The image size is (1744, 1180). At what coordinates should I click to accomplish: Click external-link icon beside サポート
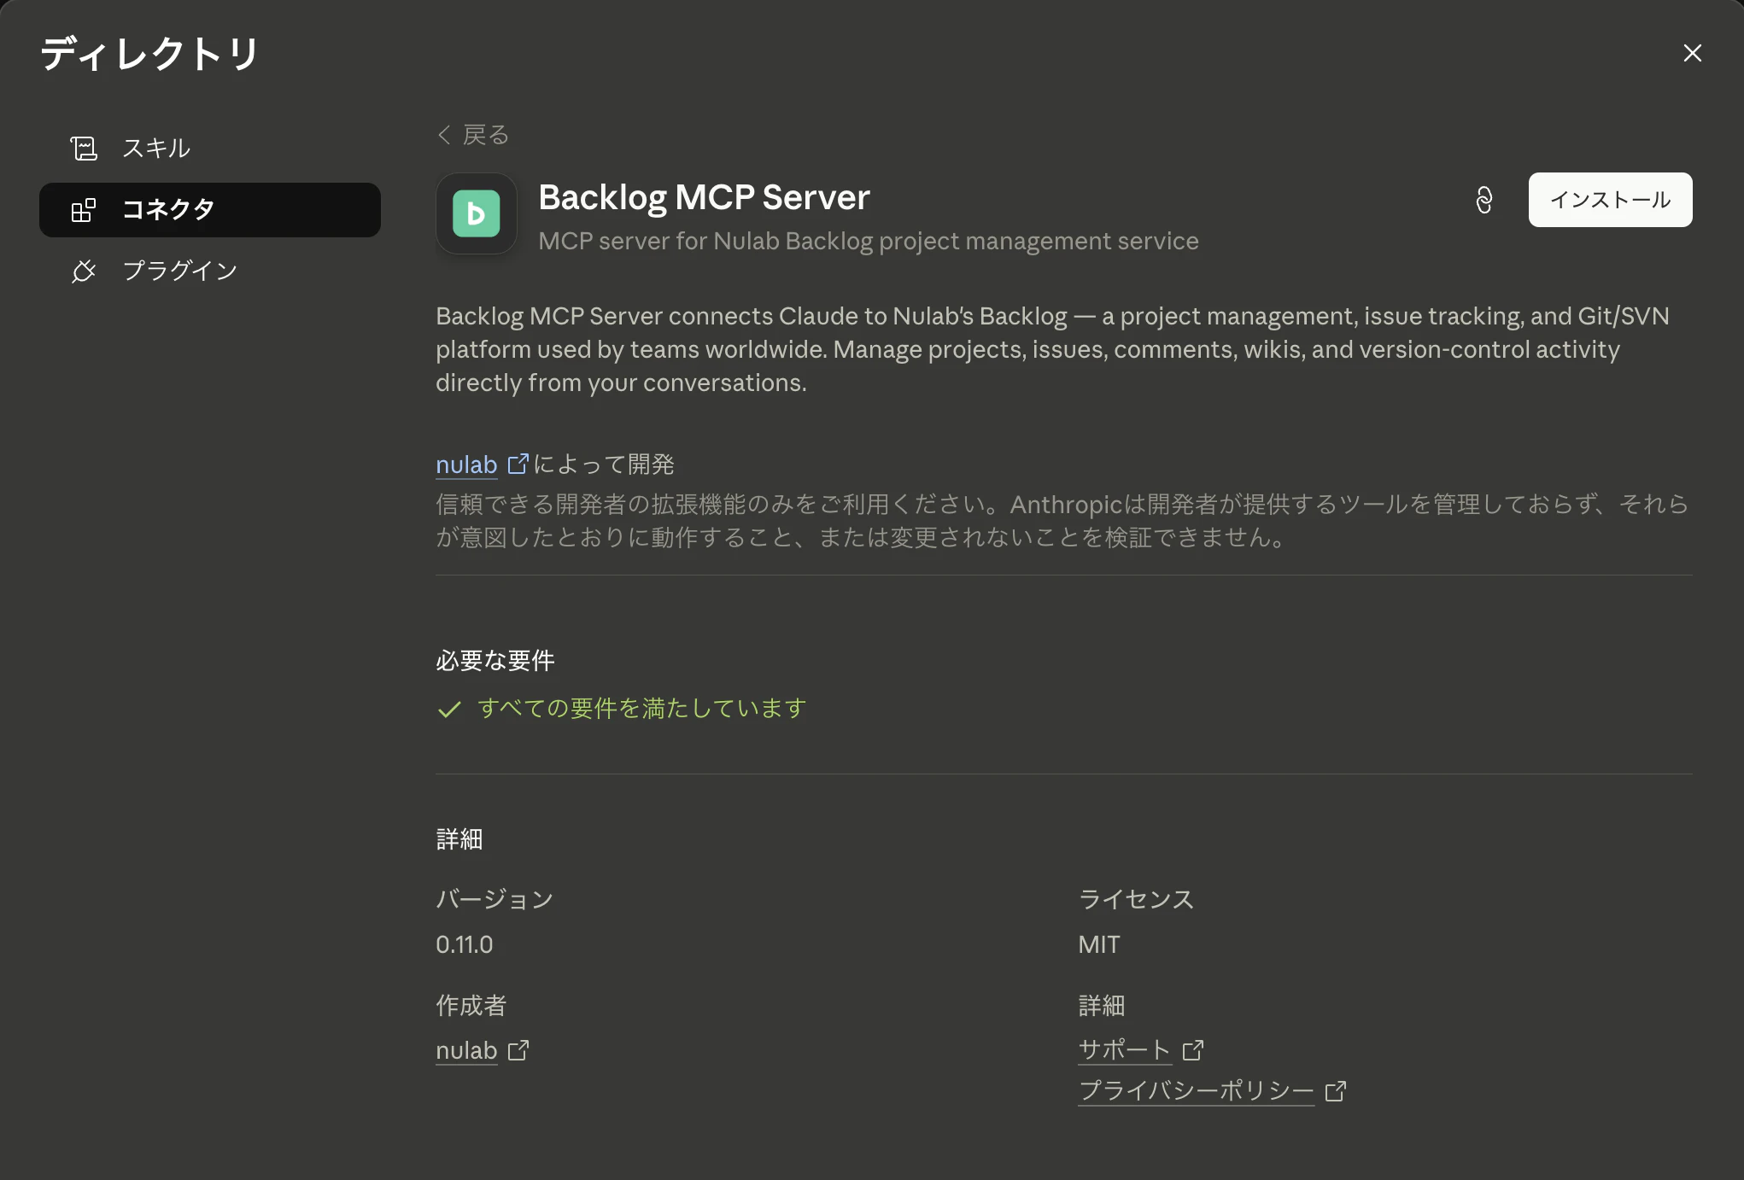pos(1193,1050)
